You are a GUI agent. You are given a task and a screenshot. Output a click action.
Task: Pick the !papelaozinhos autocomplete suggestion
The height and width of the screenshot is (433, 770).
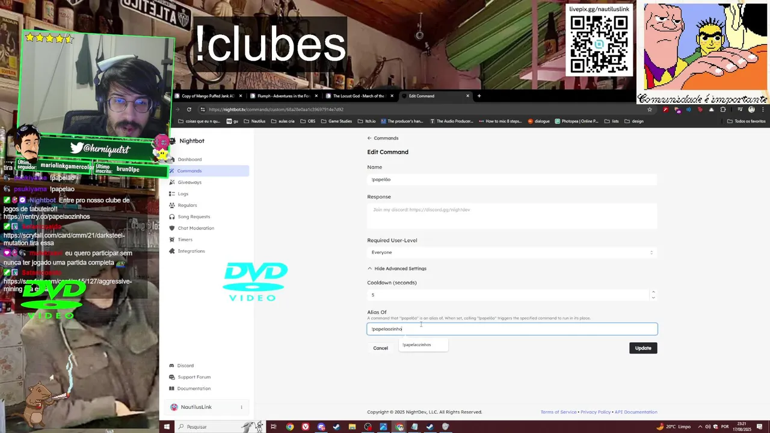pos(423,345)
